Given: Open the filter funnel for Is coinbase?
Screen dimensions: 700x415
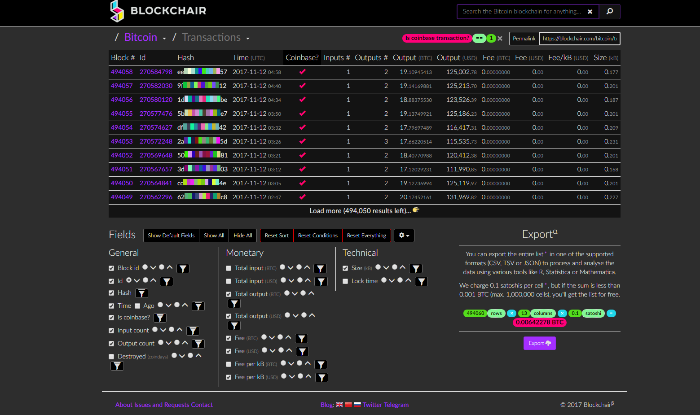Looking at the screenshot, I should pos(160,318).
